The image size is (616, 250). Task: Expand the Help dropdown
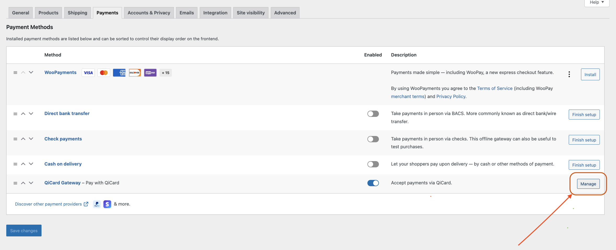(597, 3)
